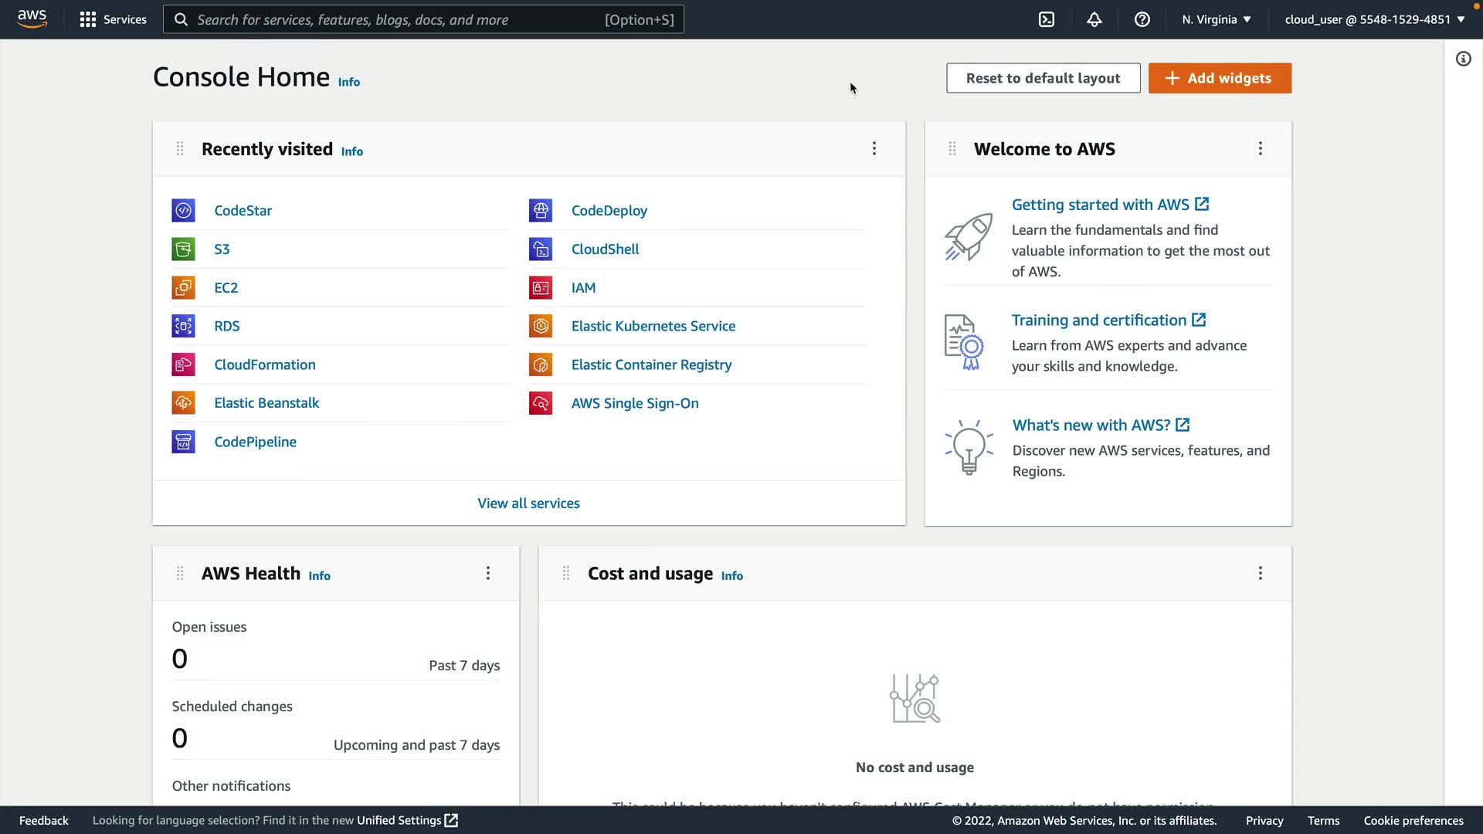This screenshot has width=1483, height=834.
Task: Open the help question mark icon
Action: [1142, 19]
